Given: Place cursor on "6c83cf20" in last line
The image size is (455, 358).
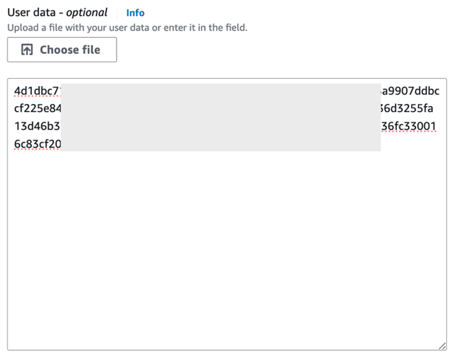Looking at the screenshot, I should pos(37,144).
